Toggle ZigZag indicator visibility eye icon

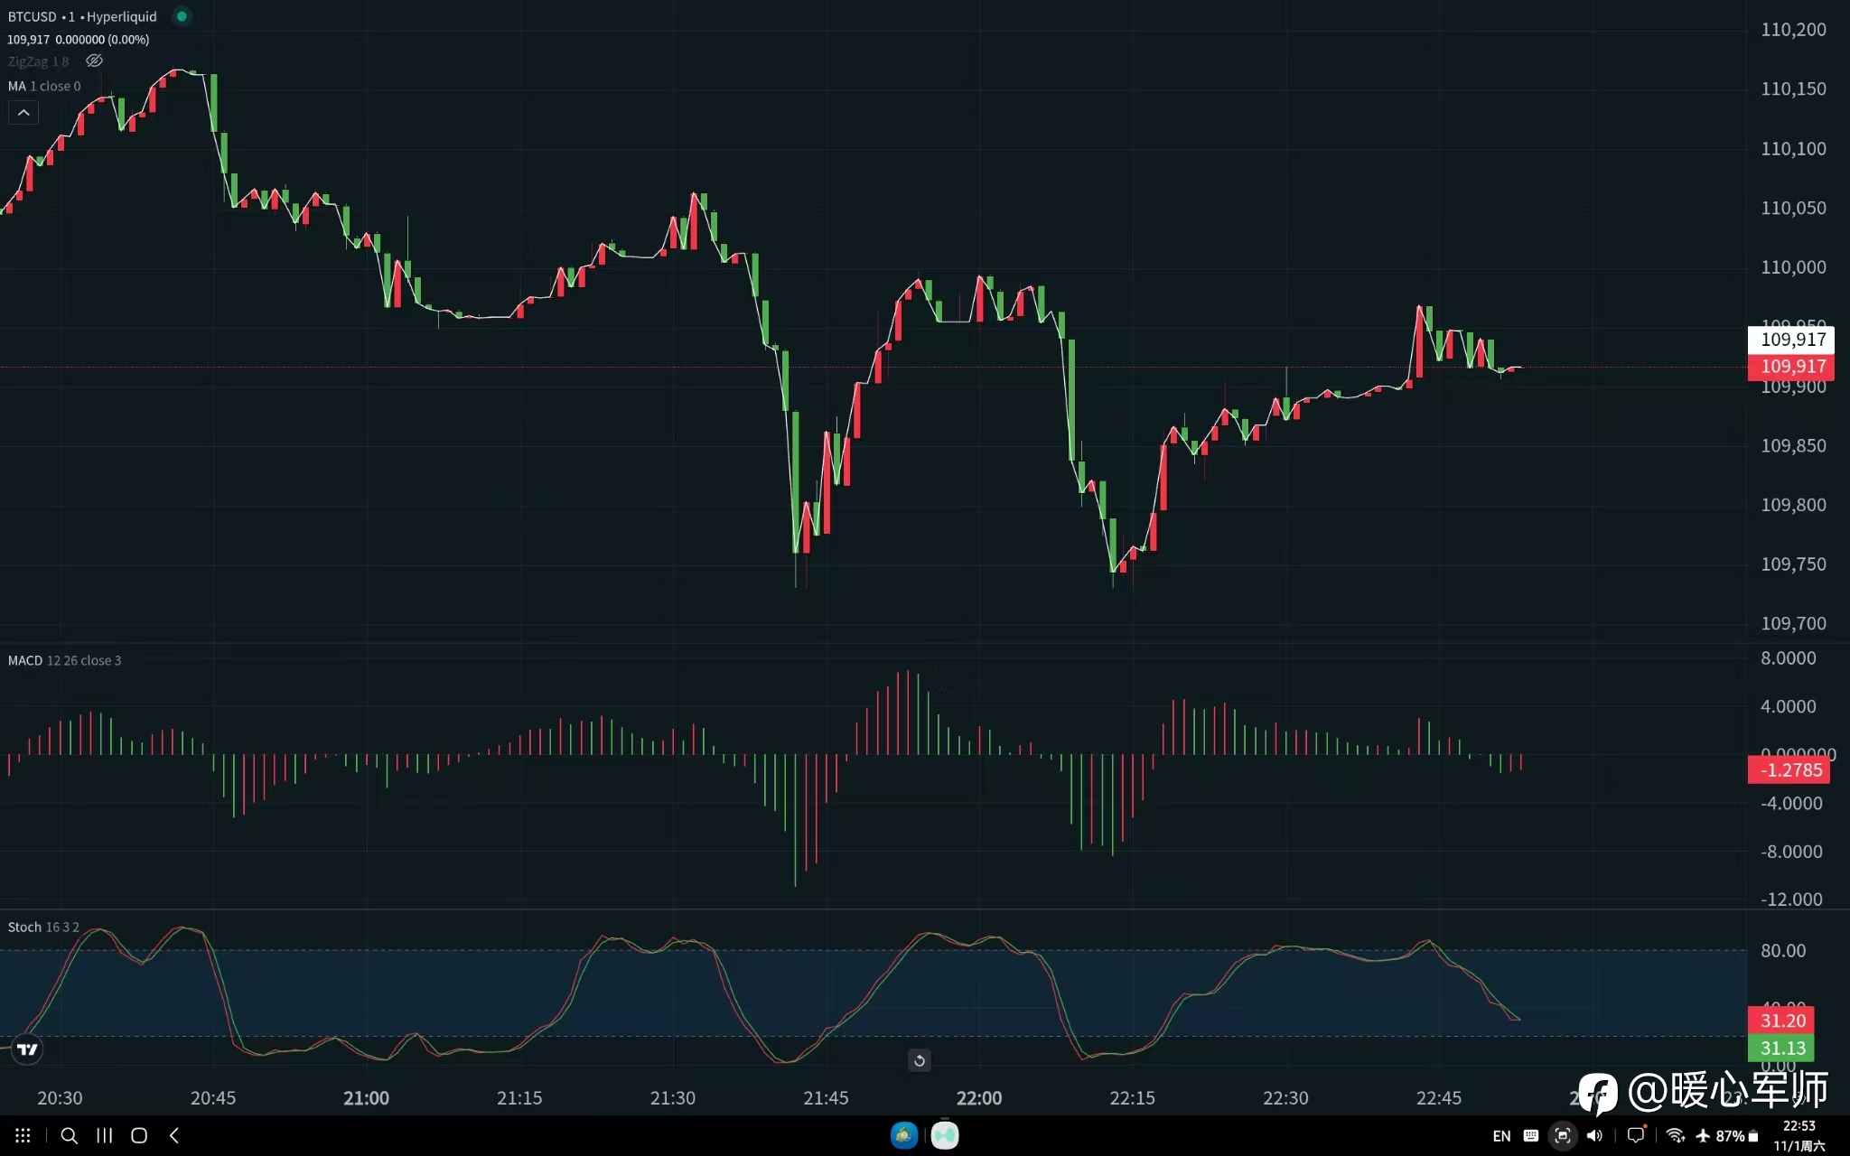94,61
